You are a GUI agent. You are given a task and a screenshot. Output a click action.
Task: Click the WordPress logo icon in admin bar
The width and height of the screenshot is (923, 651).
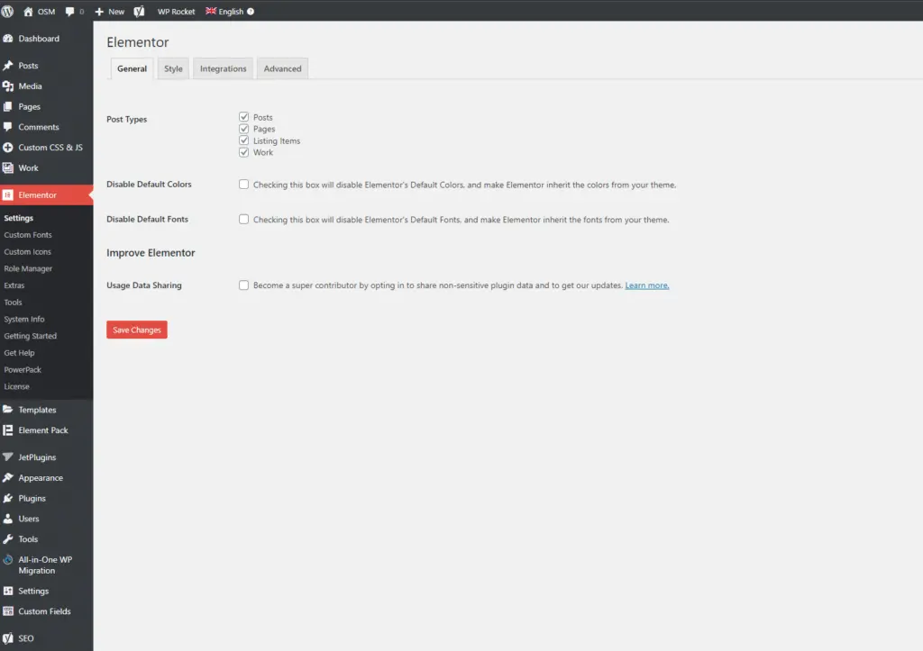pyautogui.click(x=7, y=11)
